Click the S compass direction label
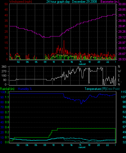Screen dimensions: 126x153 click(x=119, y=76)
